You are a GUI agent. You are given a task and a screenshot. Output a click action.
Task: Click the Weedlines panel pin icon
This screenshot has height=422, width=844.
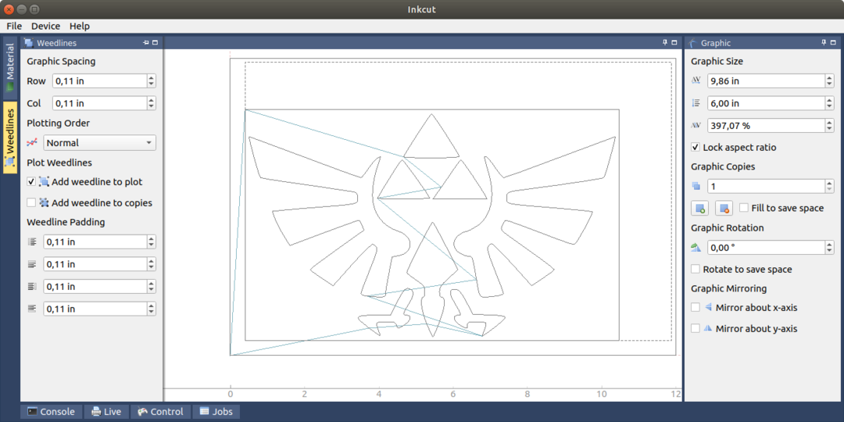(x=146, y=42)
